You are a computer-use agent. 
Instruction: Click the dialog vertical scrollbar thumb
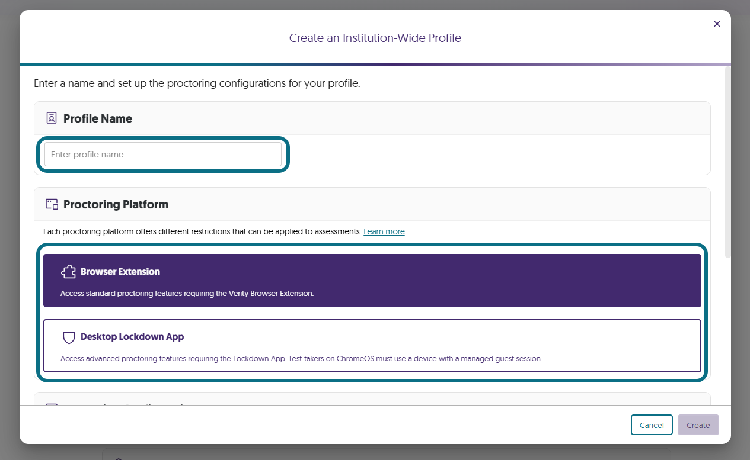(728, 162)
